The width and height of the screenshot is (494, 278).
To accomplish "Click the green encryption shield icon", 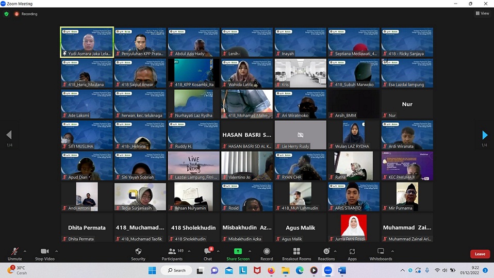I will point(6,14).
